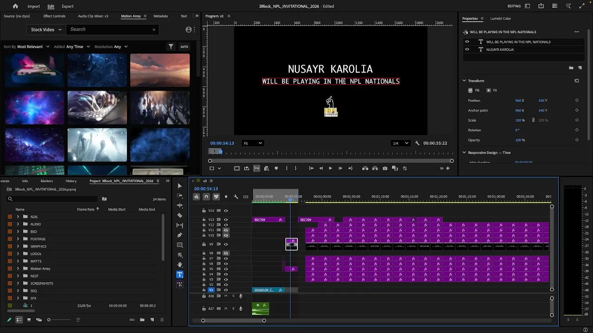Show hidden V8 track output
The width and height of the screenshot is (593, 333).
coord(226,253)
